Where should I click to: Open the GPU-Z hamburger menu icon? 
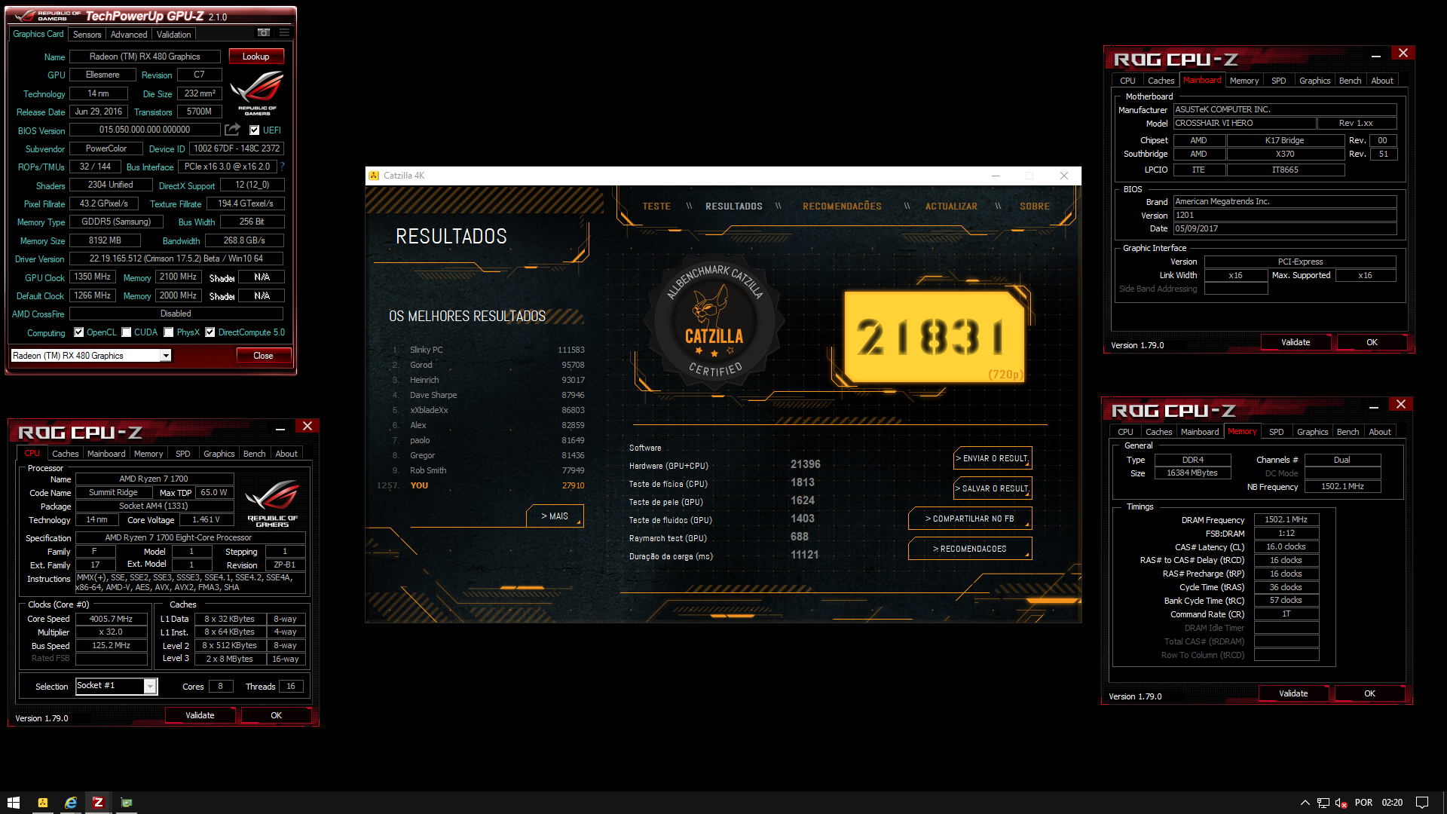click(284, 32)
